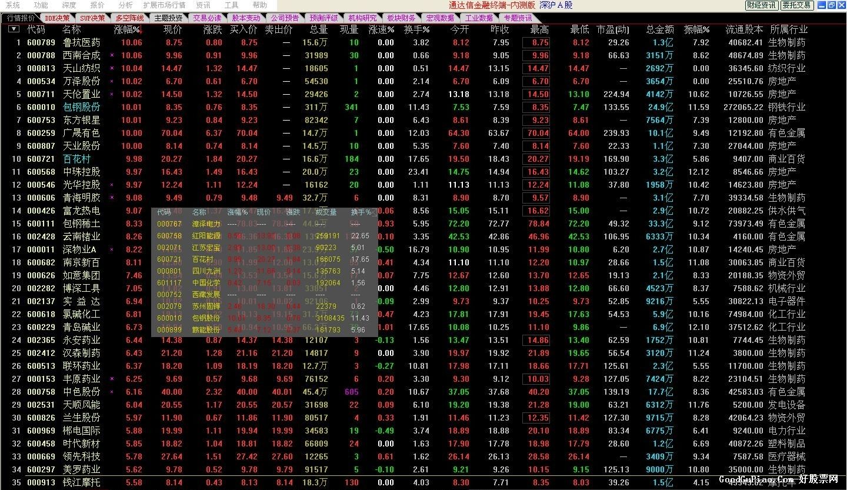Screen dimensions: 847x490
Task: Select the 钱江摩托 stock row
Action: [x=423, y=482]
